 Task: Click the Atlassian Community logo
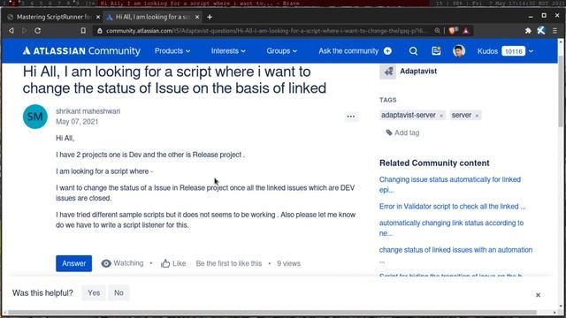click(81, 51)
